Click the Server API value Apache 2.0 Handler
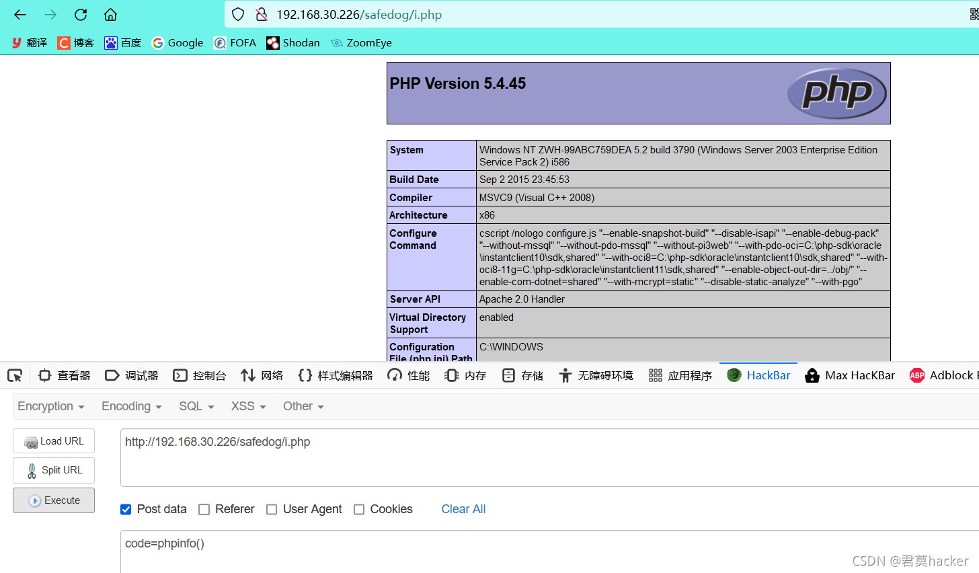Screen dimensions: 979x573 (x=522, y=299)
